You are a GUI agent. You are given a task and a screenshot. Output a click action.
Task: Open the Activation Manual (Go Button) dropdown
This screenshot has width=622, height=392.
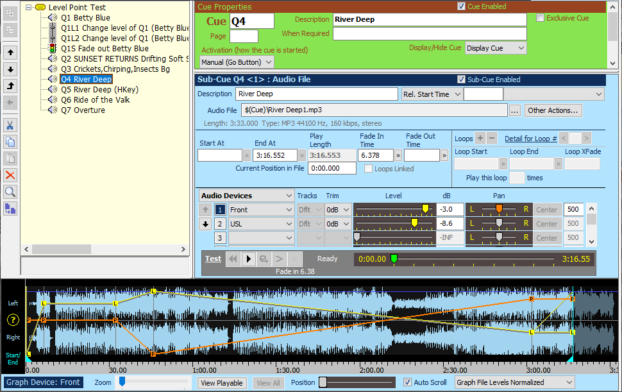tap(237, 62)
